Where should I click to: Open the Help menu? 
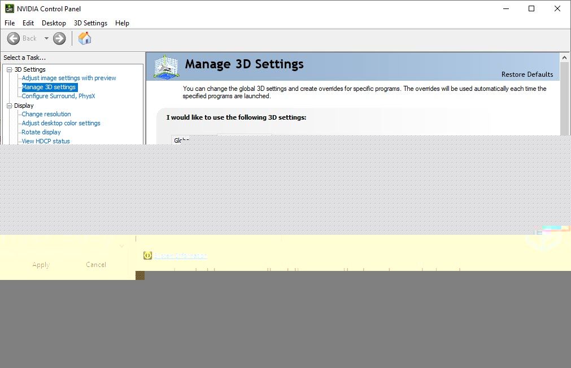(122, 23)
